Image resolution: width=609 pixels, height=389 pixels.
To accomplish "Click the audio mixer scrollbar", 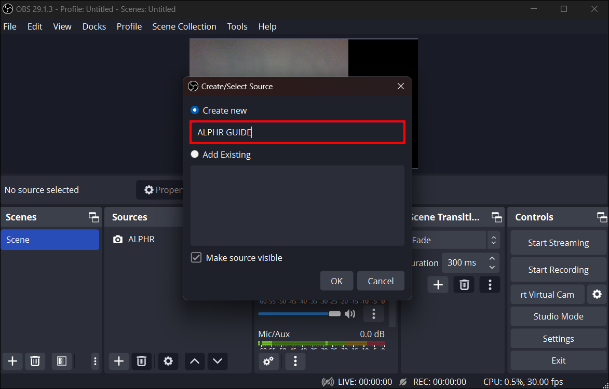I will [x=393, y=314].
